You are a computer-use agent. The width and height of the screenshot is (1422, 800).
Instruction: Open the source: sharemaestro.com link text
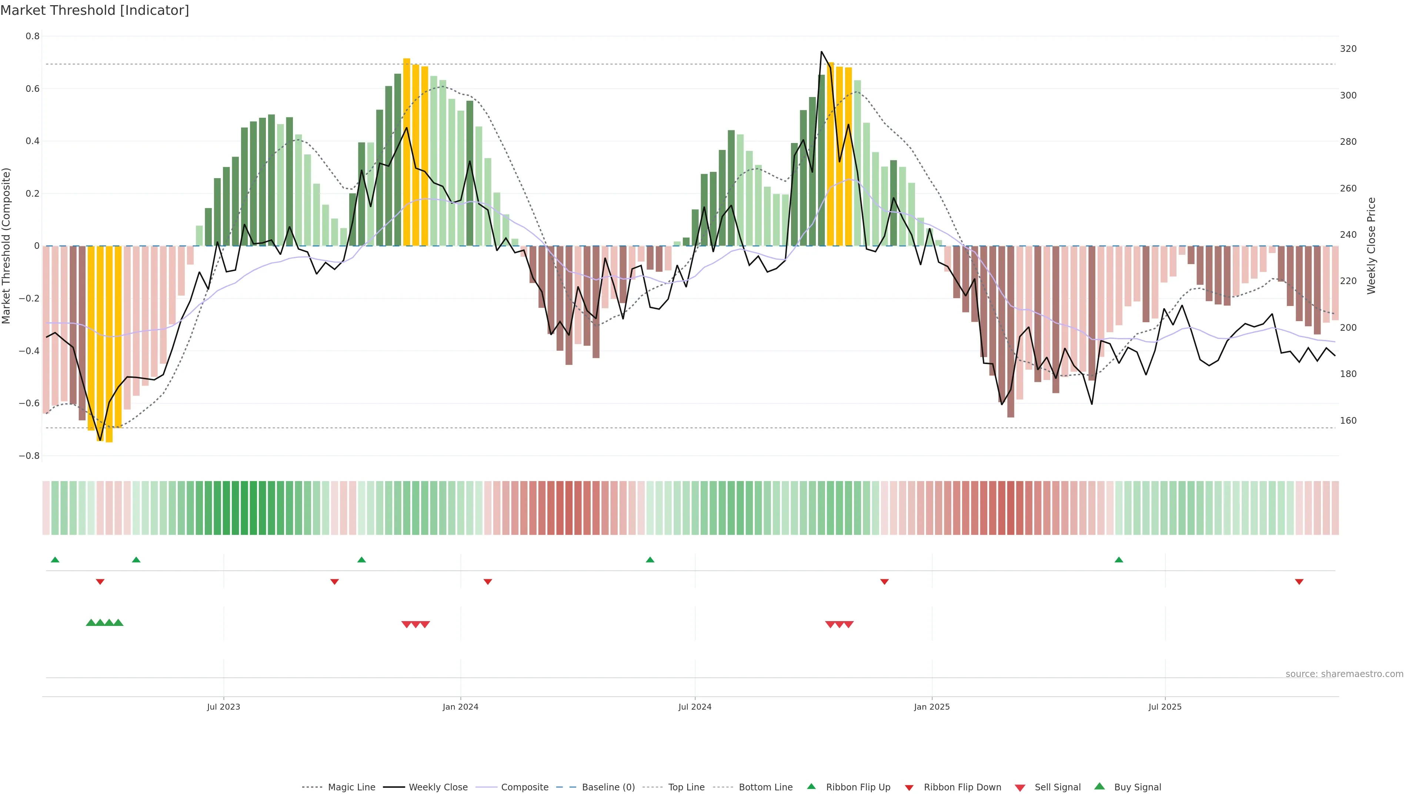coord(1344,674)
